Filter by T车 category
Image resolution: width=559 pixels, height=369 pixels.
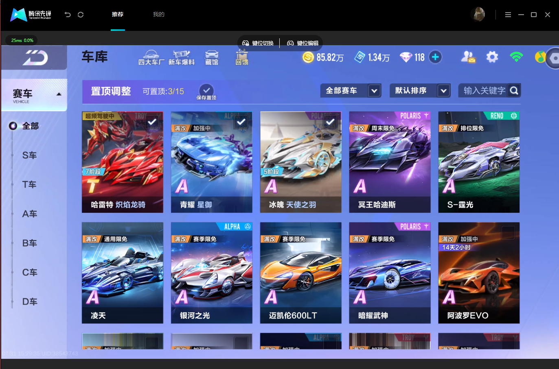click(29, 185)
